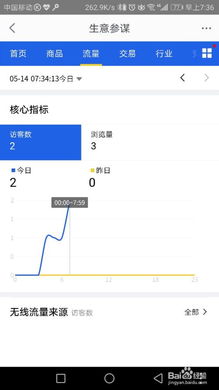Switch to the 交易 tab

tap(127, 54)
